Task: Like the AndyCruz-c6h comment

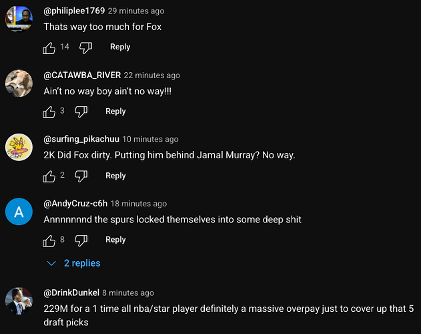Action: [x=49, y=240]
